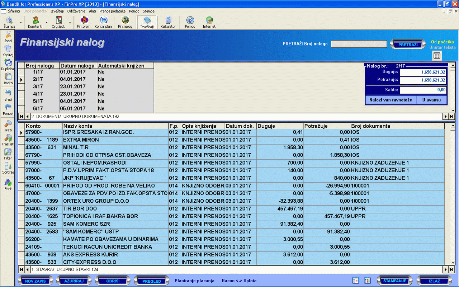Open the Org.jed. toolbar icon

click(x=58, y=22)
